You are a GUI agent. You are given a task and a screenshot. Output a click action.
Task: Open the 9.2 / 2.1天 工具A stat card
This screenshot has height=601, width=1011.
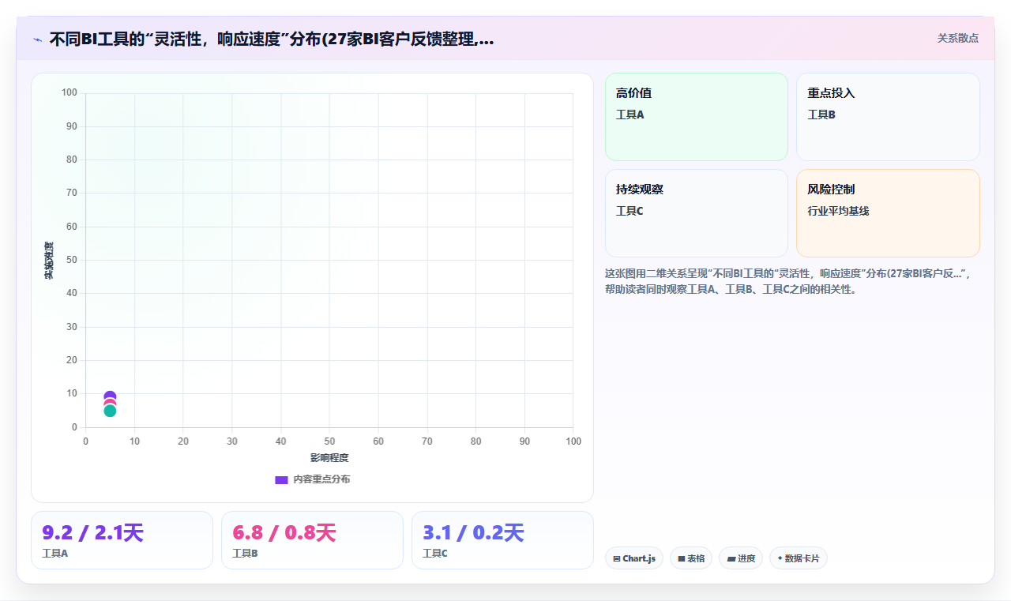point(122,540)
